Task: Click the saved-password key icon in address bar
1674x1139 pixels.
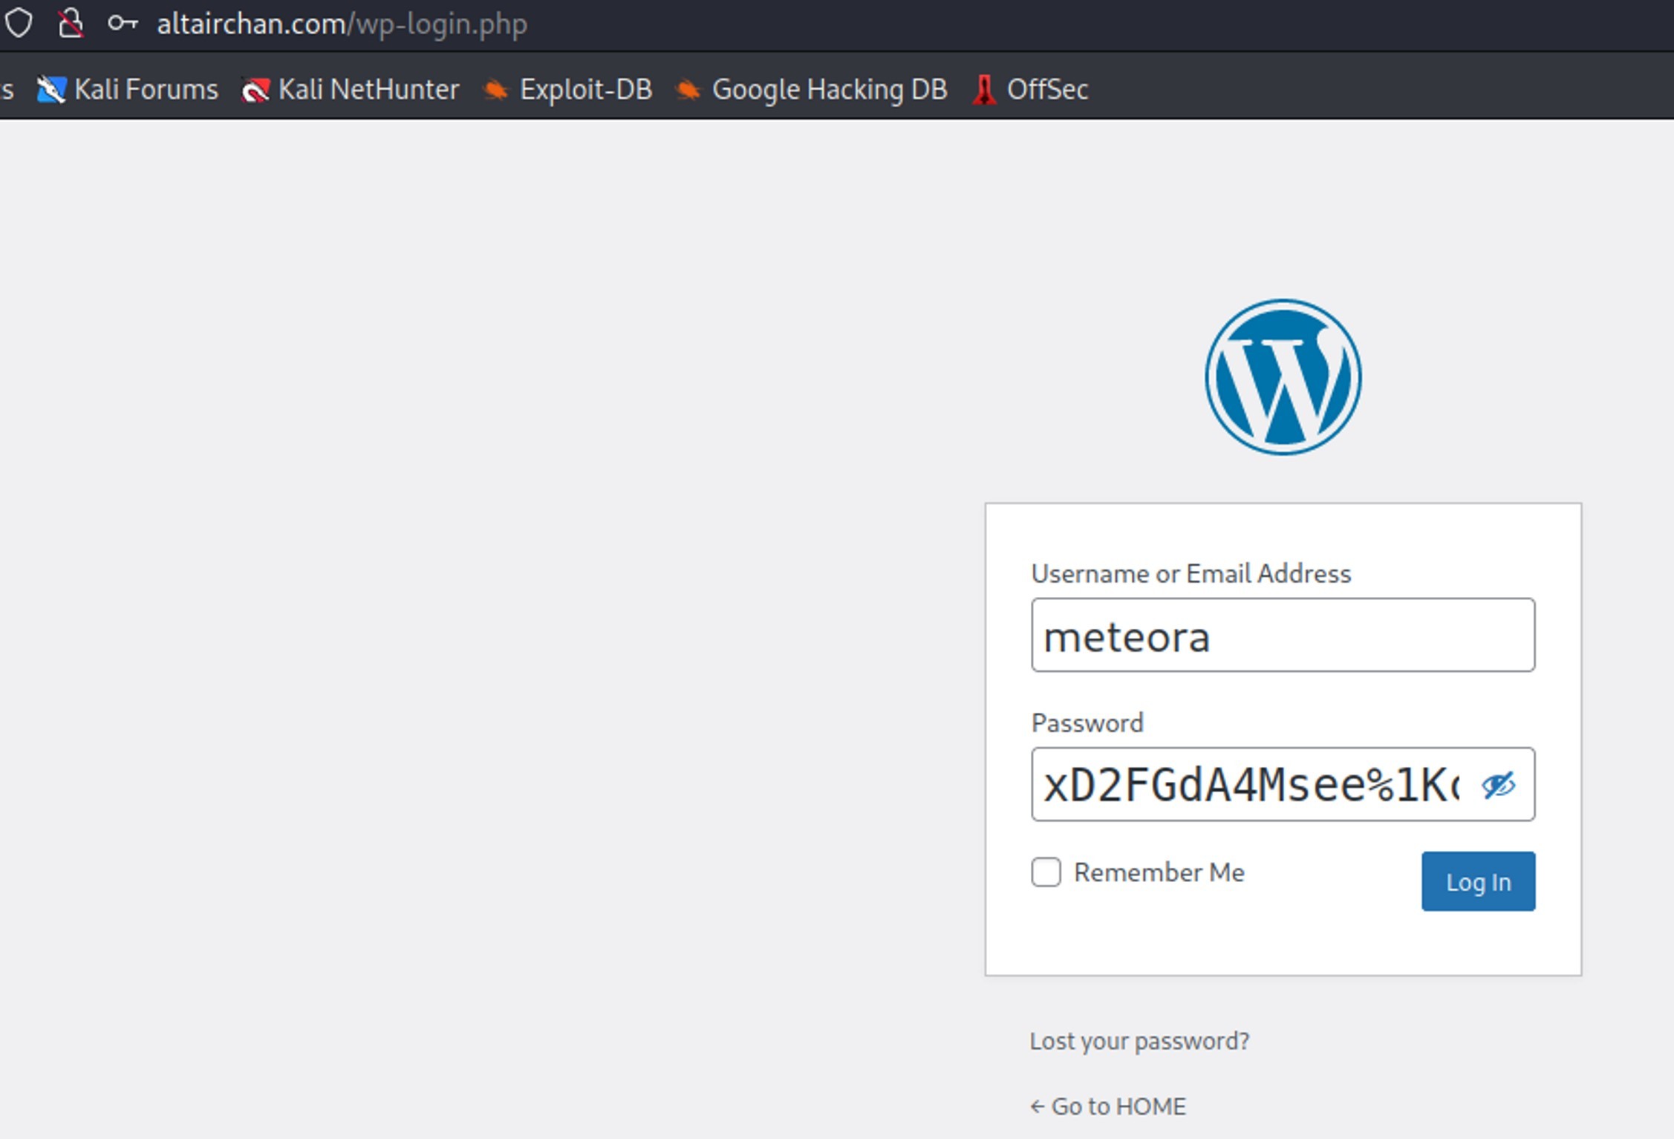Action: tap(123, 23)
